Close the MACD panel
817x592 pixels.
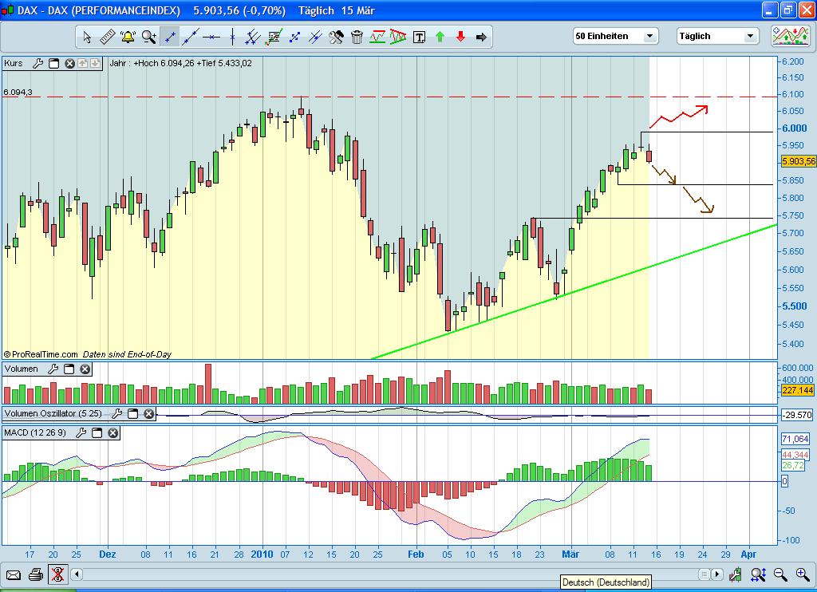pyautogui.click(x=113, y=433)
